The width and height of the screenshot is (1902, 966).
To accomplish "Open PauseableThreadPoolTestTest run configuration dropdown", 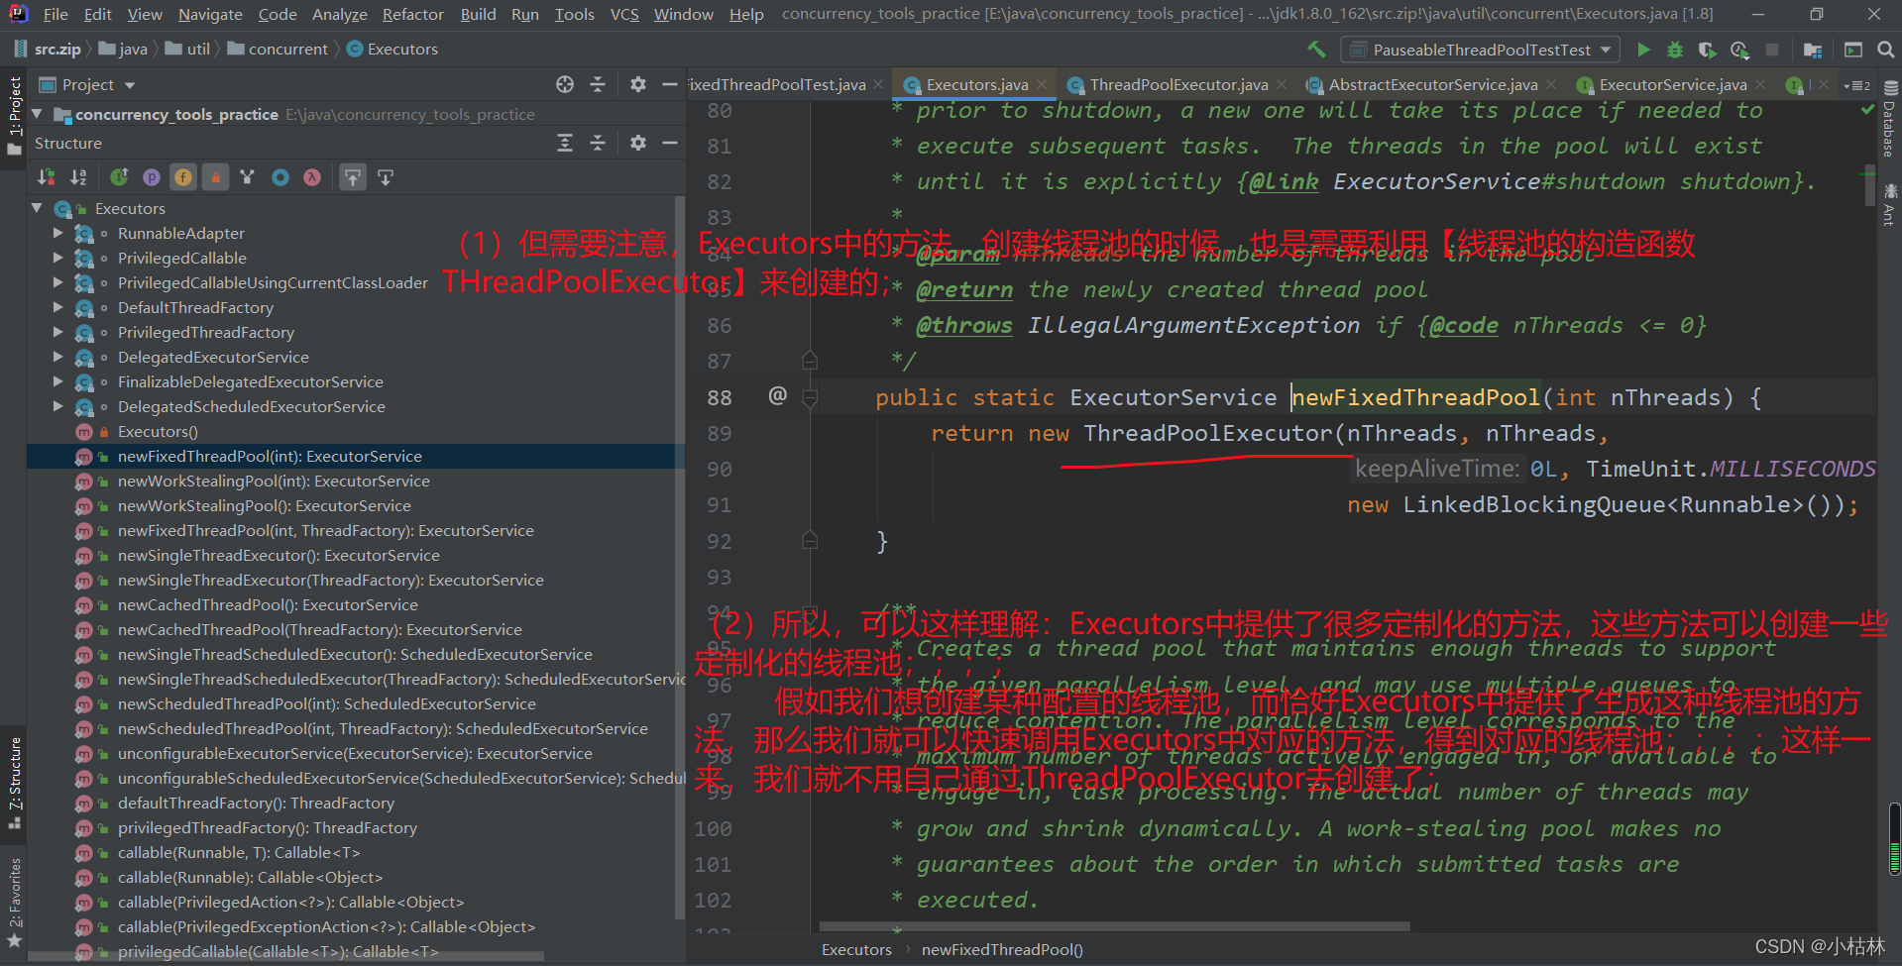I will [x=1481, y=50].
